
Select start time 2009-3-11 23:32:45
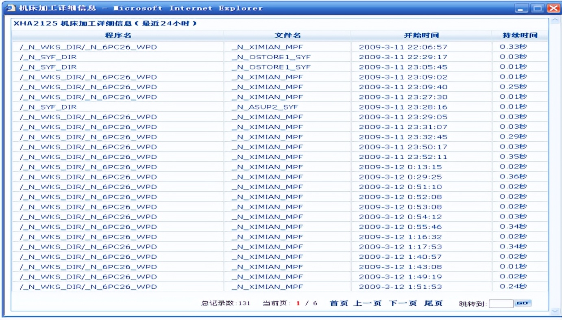coord(403,137)
